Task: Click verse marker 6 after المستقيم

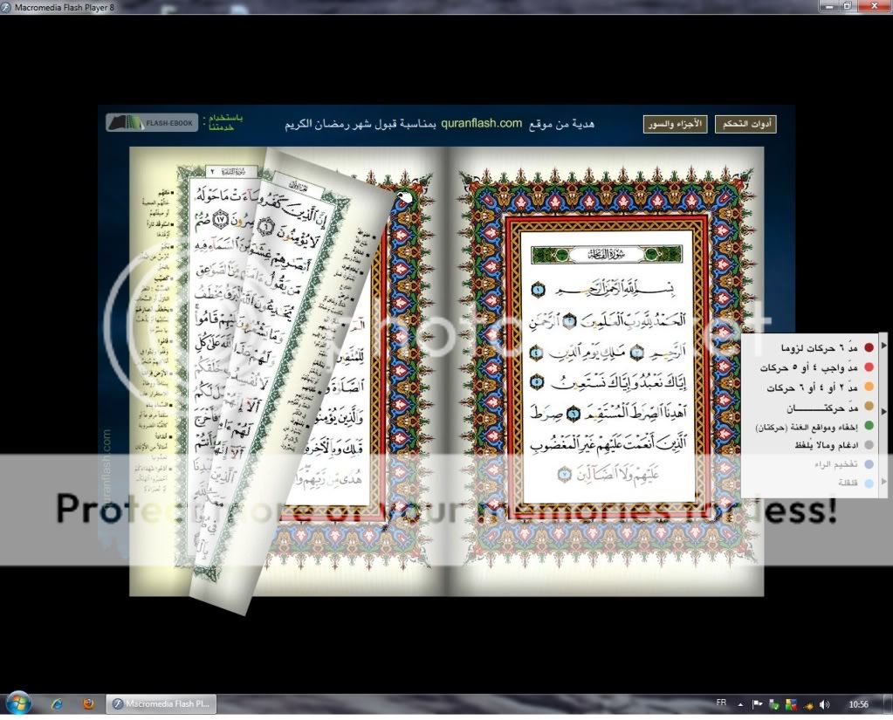Action: (574, 415)
